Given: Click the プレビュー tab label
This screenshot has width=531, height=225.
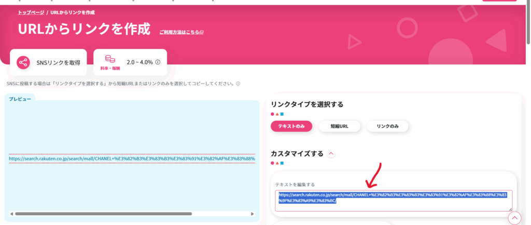Looking at the screenshot, I should tap(20, 99).
